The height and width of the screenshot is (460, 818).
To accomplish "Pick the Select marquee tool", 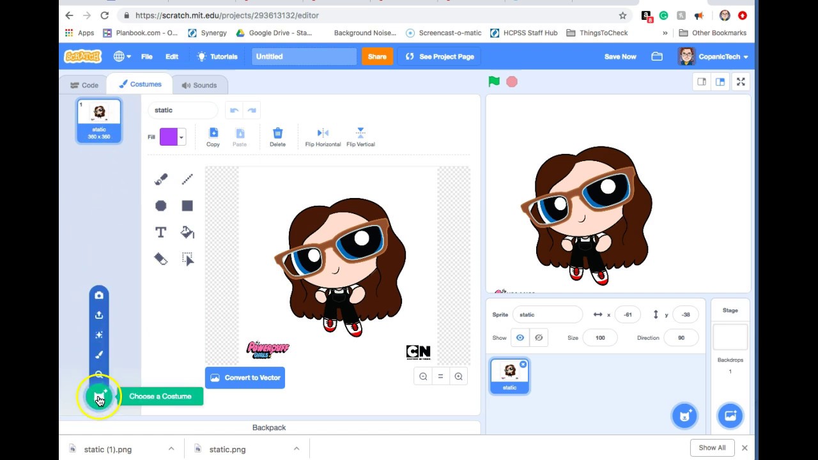I will coord(187,259).
